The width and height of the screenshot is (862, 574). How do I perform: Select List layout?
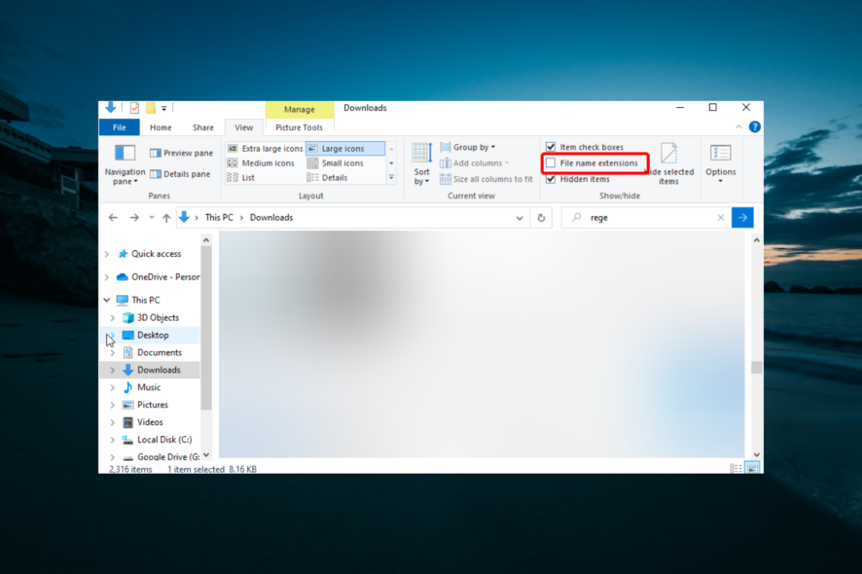pos(240,178)
